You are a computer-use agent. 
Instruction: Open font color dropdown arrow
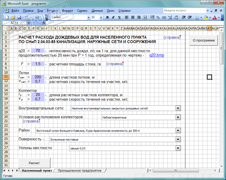pos(219,17)
